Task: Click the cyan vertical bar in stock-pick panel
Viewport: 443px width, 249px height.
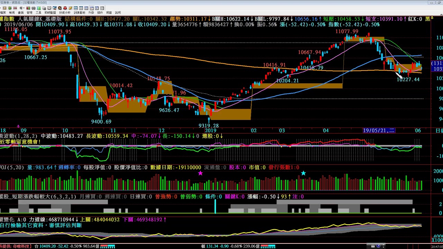Action: tap(215, 206)
